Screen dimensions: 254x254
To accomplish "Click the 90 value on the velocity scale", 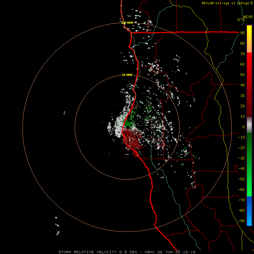I will (242, 33).
